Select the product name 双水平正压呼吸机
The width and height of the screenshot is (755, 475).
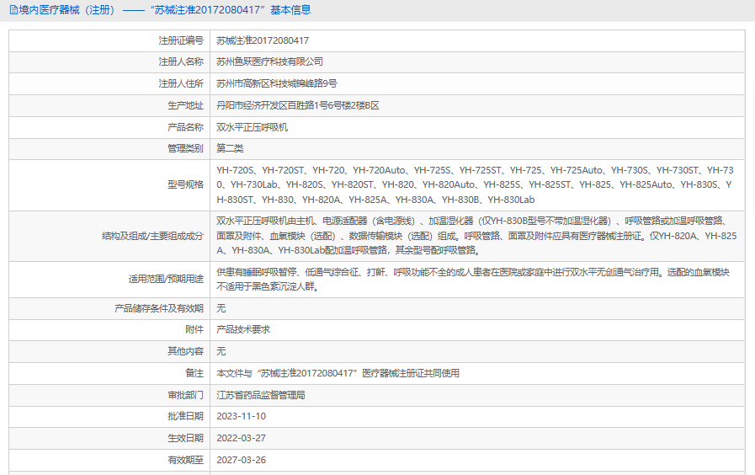(252, 127)
